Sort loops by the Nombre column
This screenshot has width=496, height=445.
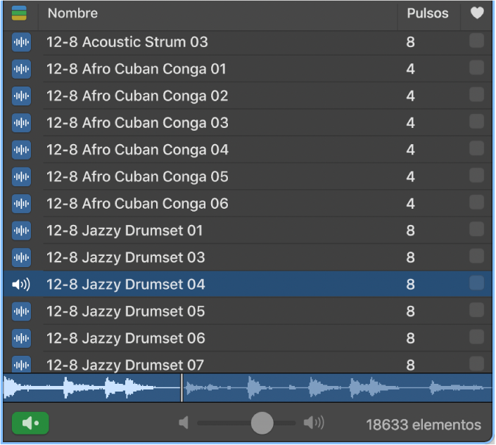point(211,13)
